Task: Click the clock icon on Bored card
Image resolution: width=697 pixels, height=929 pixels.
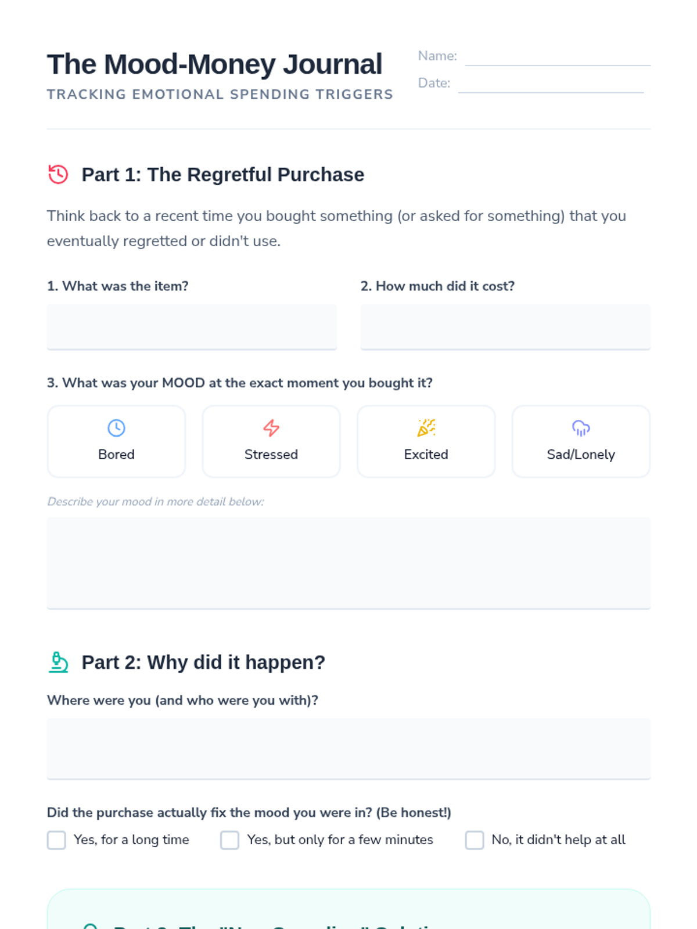Action: click(116, 428)
